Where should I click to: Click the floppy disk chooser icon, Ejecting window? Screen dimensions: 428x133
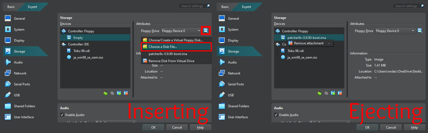(420, 31)
